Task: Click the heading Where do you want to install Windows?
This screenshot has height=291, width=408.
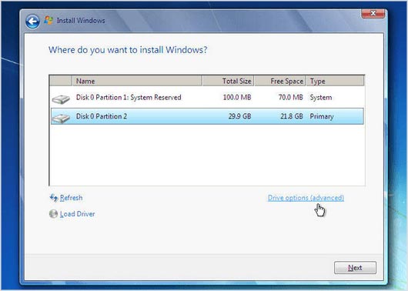Action: (128, 50)
